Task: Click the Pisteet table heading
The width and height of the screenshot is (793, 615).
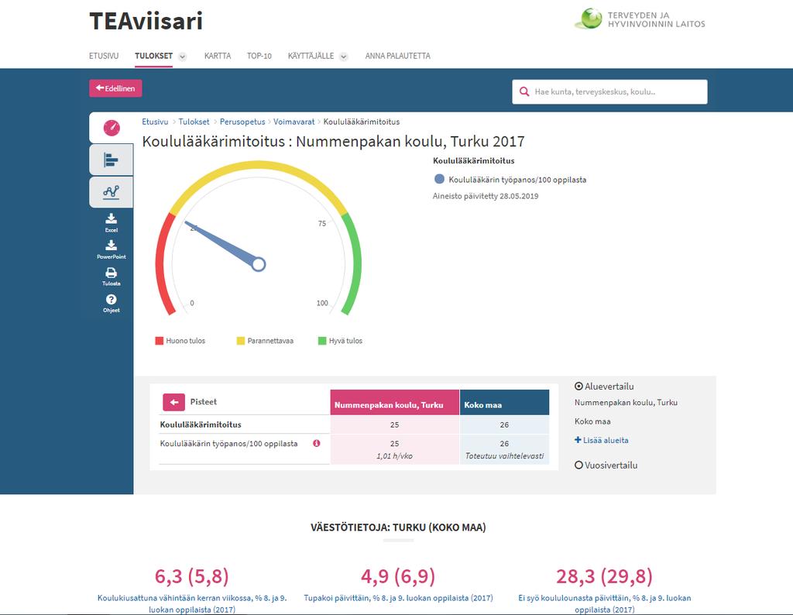Action: click(x=204, y=401)
